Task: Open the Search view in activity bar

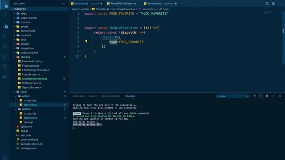Action: (5, 15)
